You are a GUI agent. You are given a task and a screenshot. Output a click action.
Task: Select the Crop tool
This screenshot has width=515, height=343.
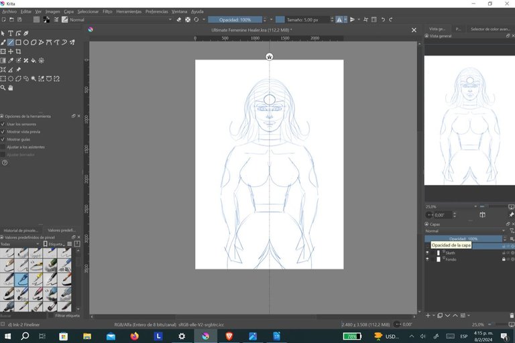point(18,52)
